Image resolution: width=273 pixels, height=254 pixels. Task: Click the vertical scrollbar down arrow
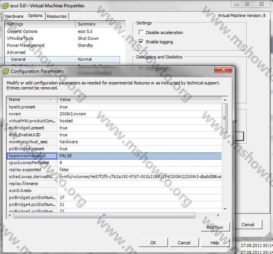tap(225, 209)
